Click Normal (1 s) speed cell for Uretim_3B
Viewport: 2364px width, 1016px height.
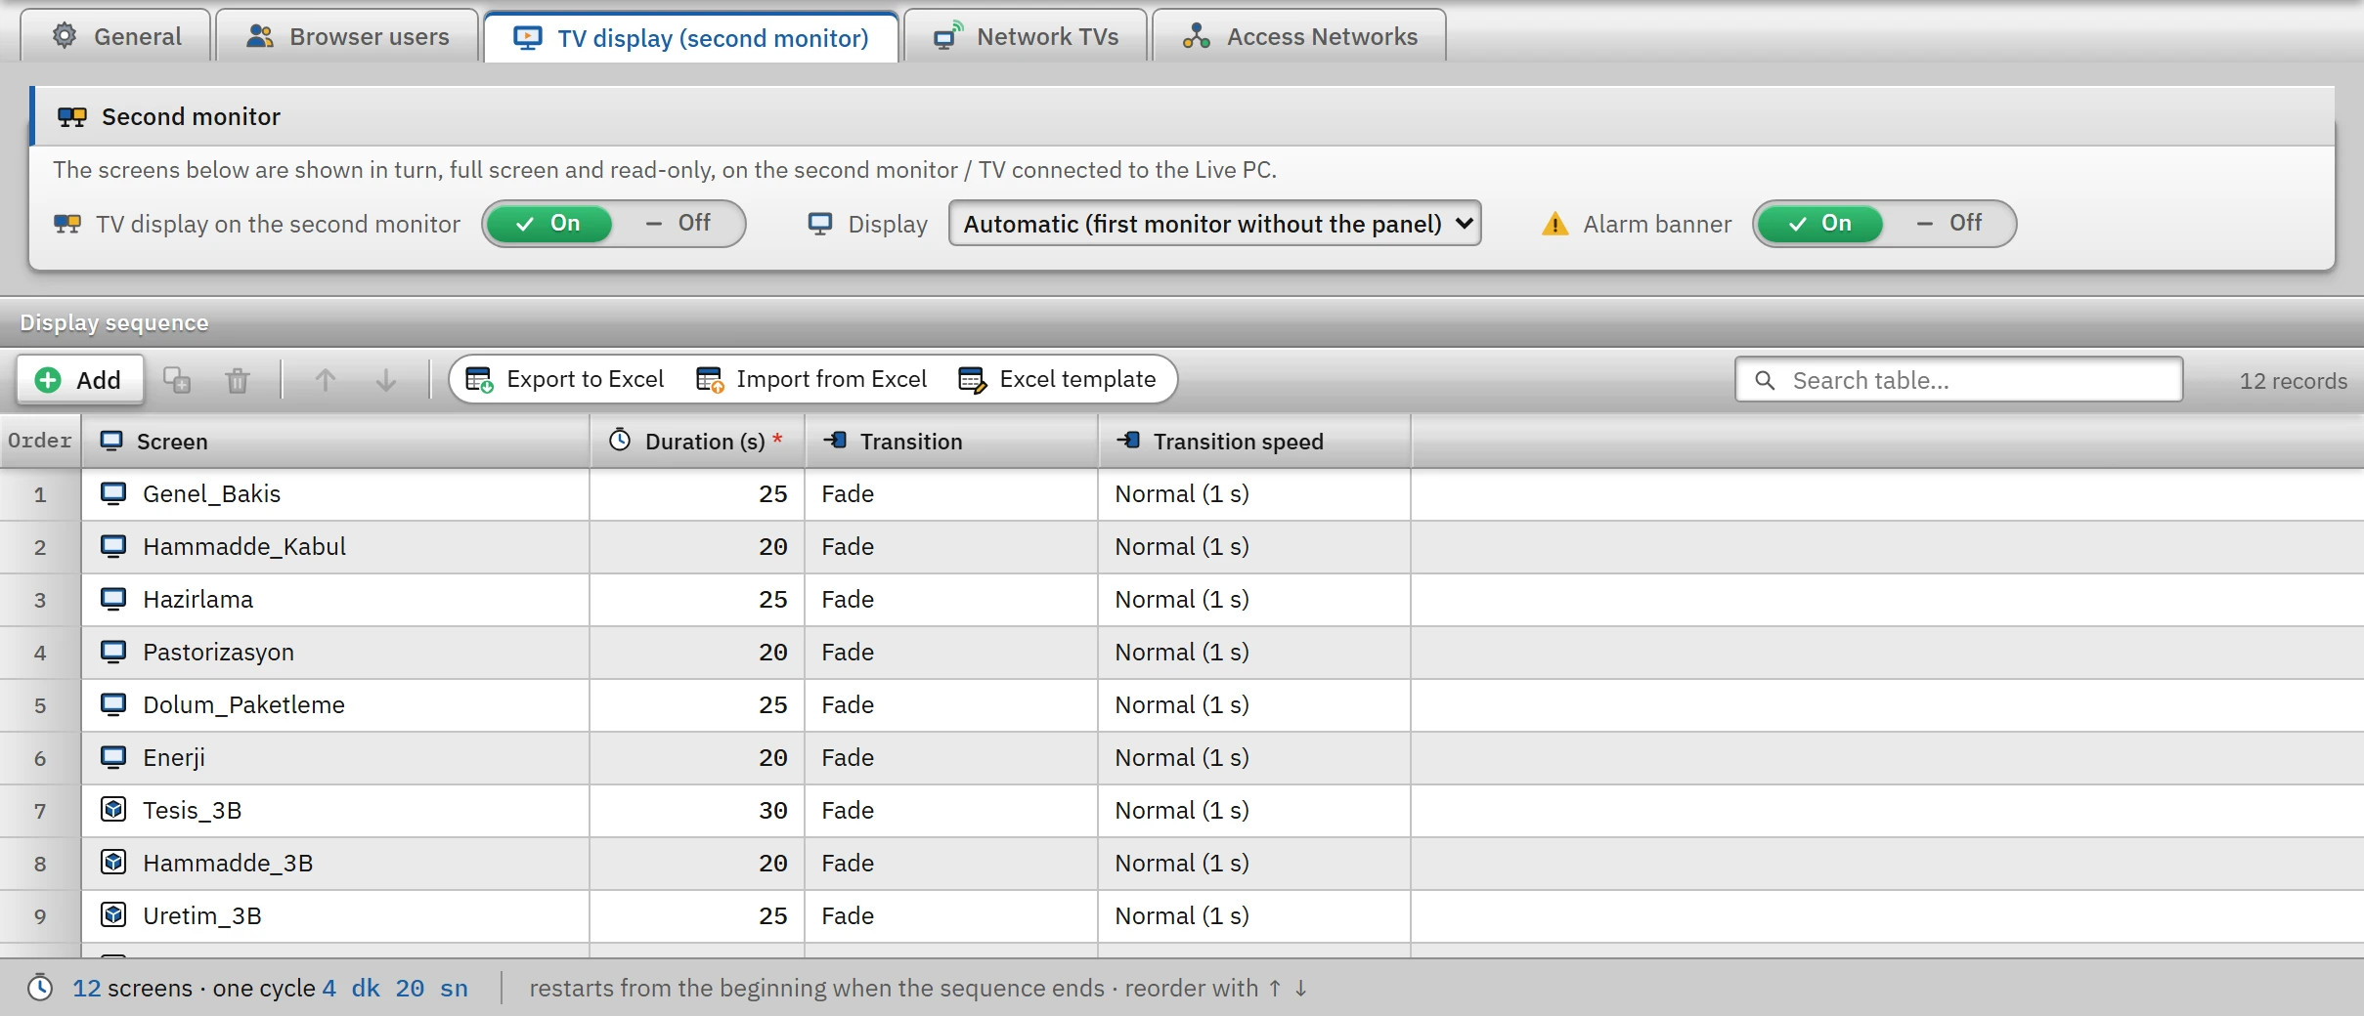tap(1254, 915)
